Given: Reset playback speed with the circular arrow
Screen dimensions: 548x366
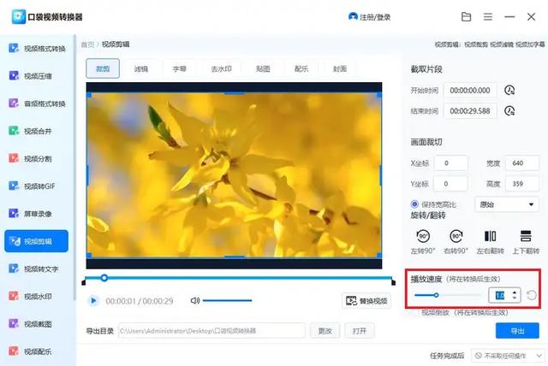Looking at the screenshot, I should [x=531, y=295].
